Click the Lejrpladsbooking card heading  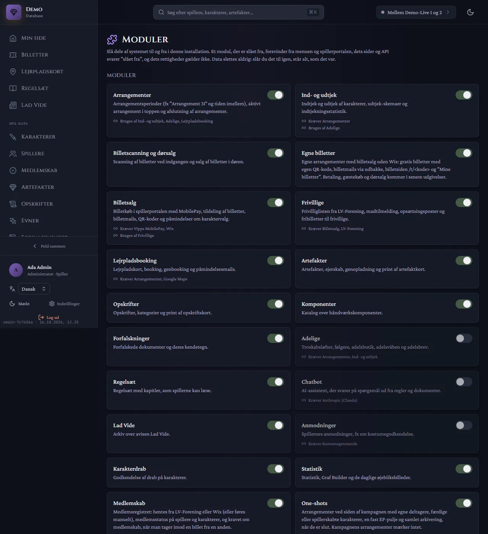135,261
